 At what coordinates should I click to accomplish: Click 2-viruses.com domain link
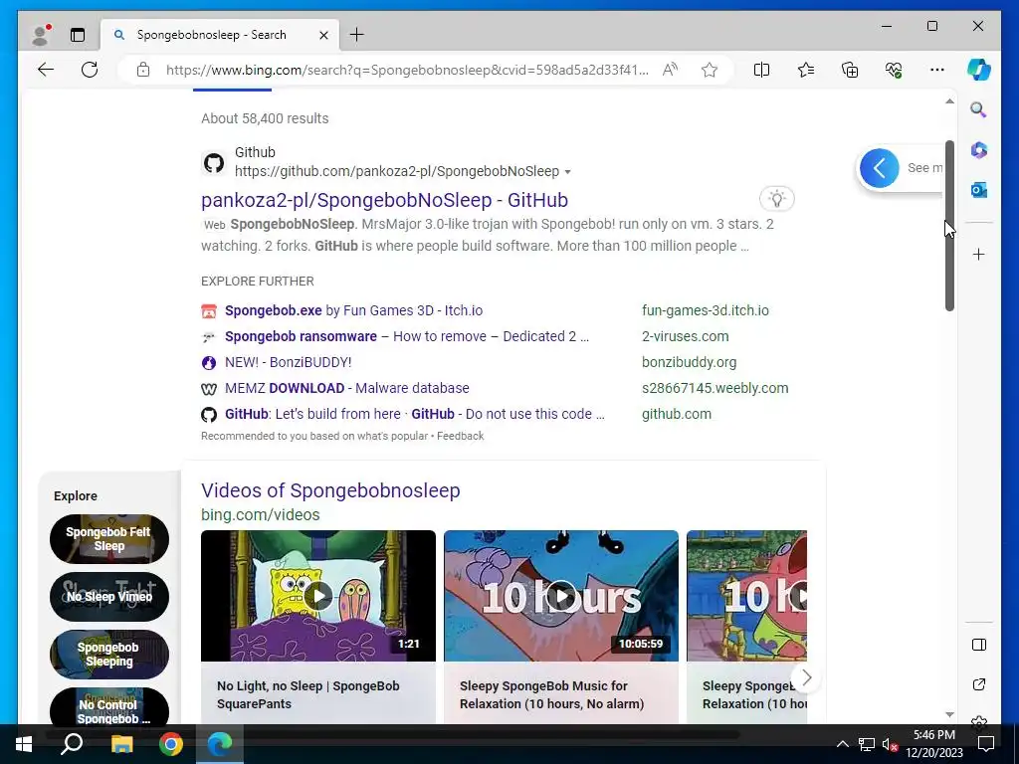[685, 336]
